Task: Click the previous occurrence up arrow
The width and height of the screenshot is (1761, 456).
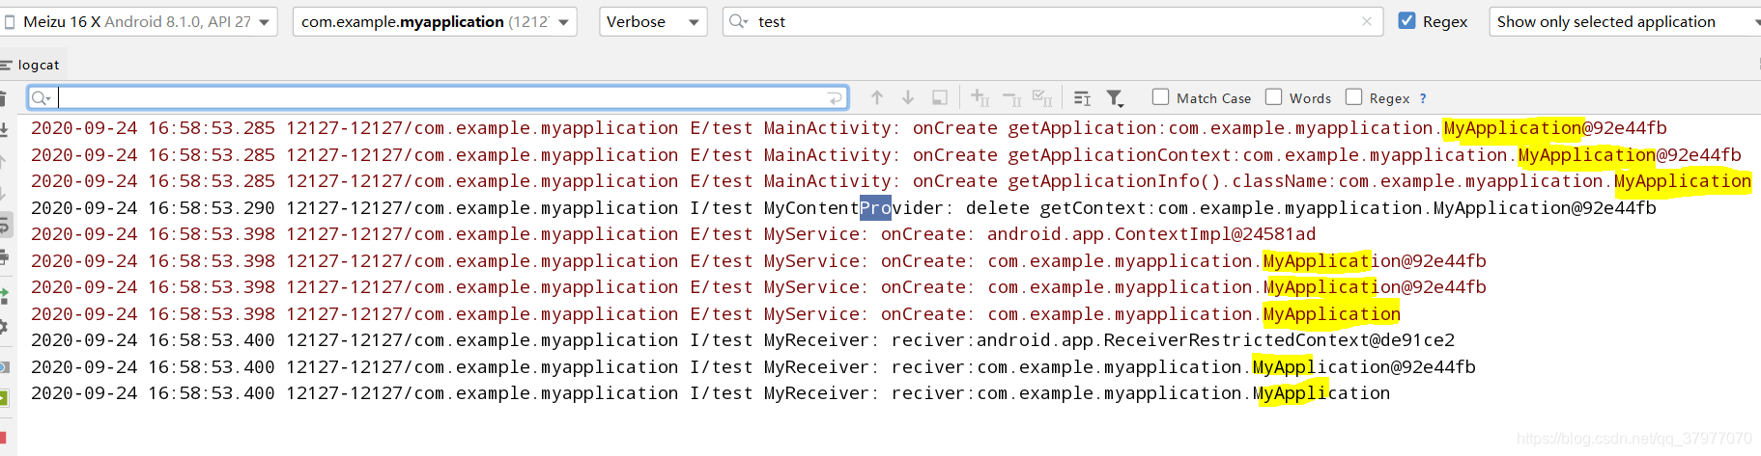Action: tap(877, 97)
